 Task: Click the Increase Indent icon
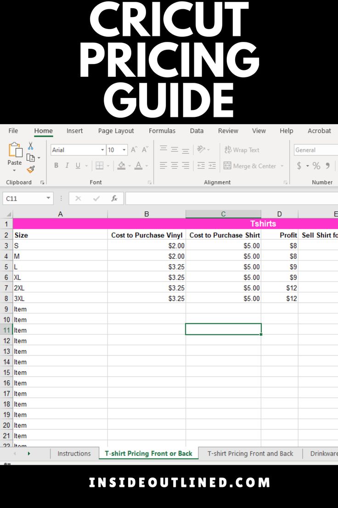(212, 166)
